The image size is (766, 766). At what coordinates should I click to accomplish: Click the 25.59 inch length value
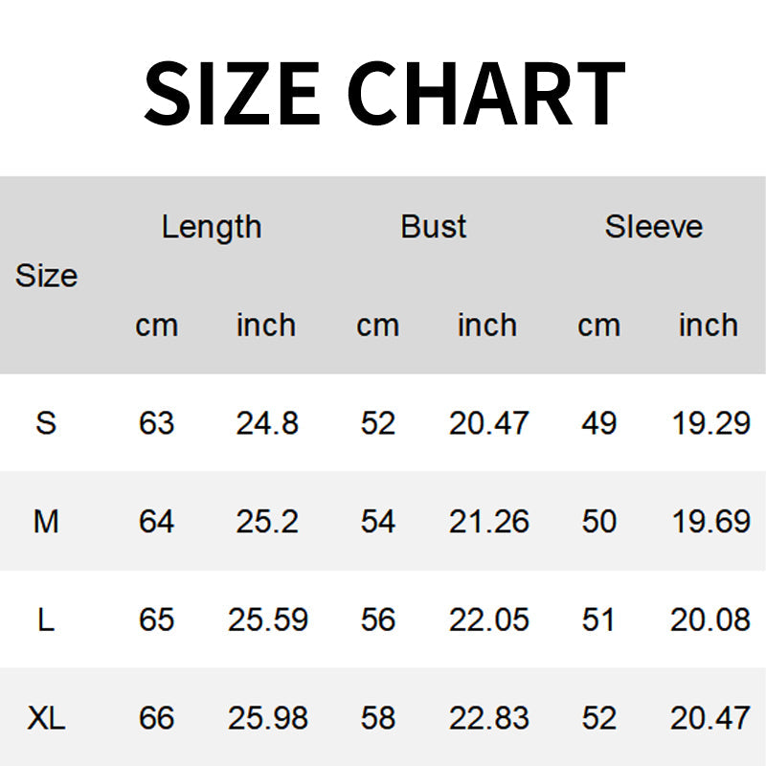pos(267,620)
